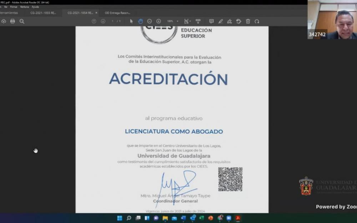This screenshot has height=223, width=357.
Task: Add a comment sticky note
Action: 211,21
